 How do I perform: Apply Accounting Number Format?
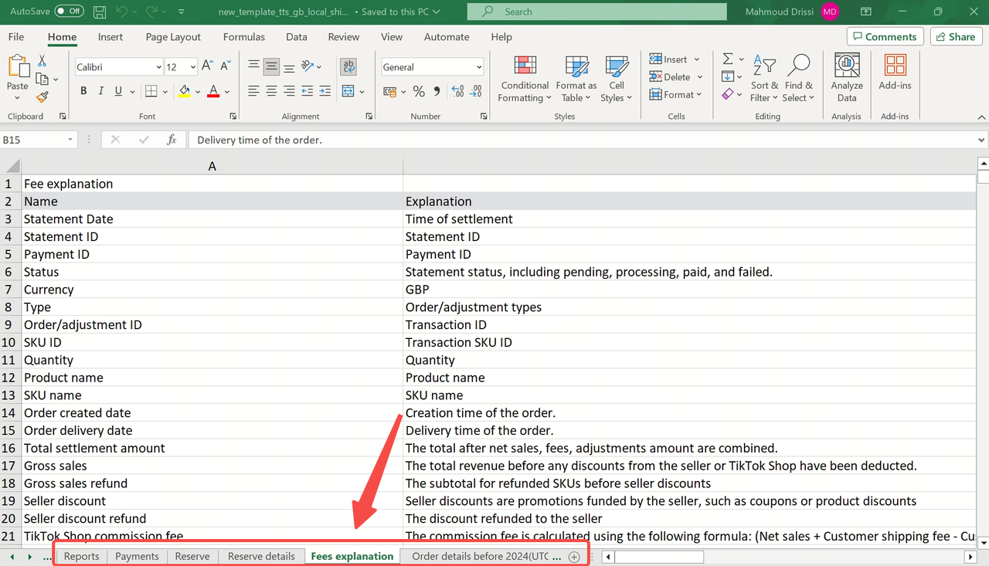click(x=389, y=92)
